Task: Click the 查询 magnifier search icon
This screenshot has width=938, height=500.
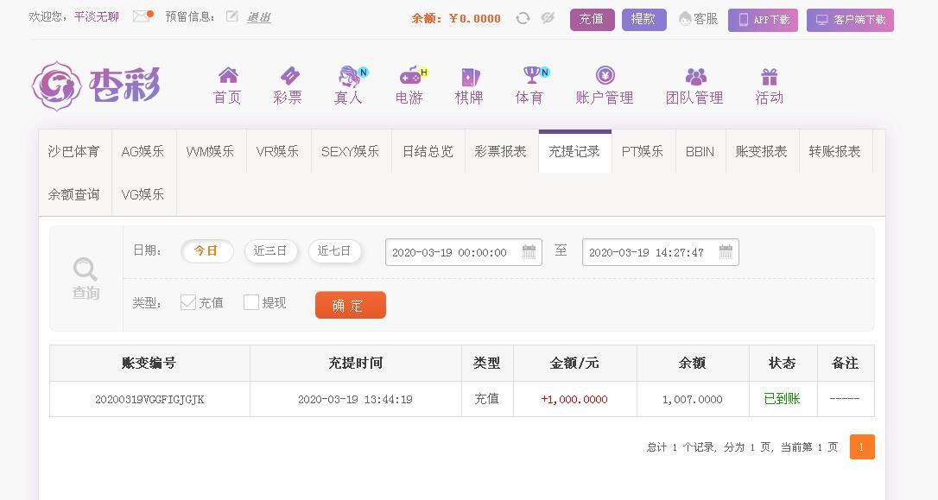Action: [x=85, y=269]
